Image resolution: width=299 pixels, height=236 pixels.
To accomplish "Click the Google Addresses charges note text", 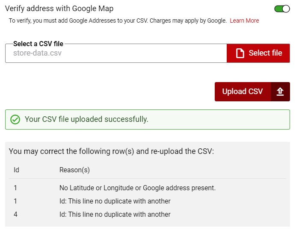I will (118, 21).
